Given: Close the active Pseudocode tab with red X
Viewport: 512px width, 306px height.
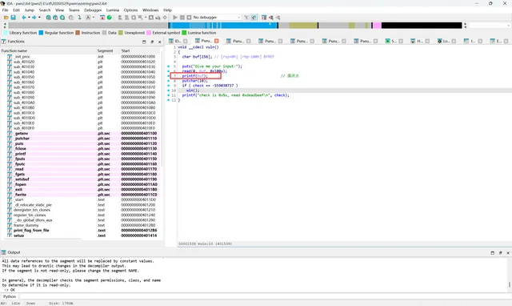Looking at the screenshot, I should click(x=217, y=41).
